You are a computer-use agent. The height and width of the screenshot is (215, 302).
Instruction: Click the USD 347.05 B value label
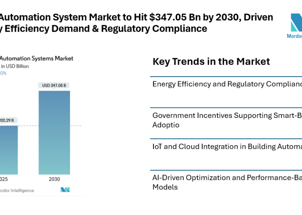(x=54, y=85)
